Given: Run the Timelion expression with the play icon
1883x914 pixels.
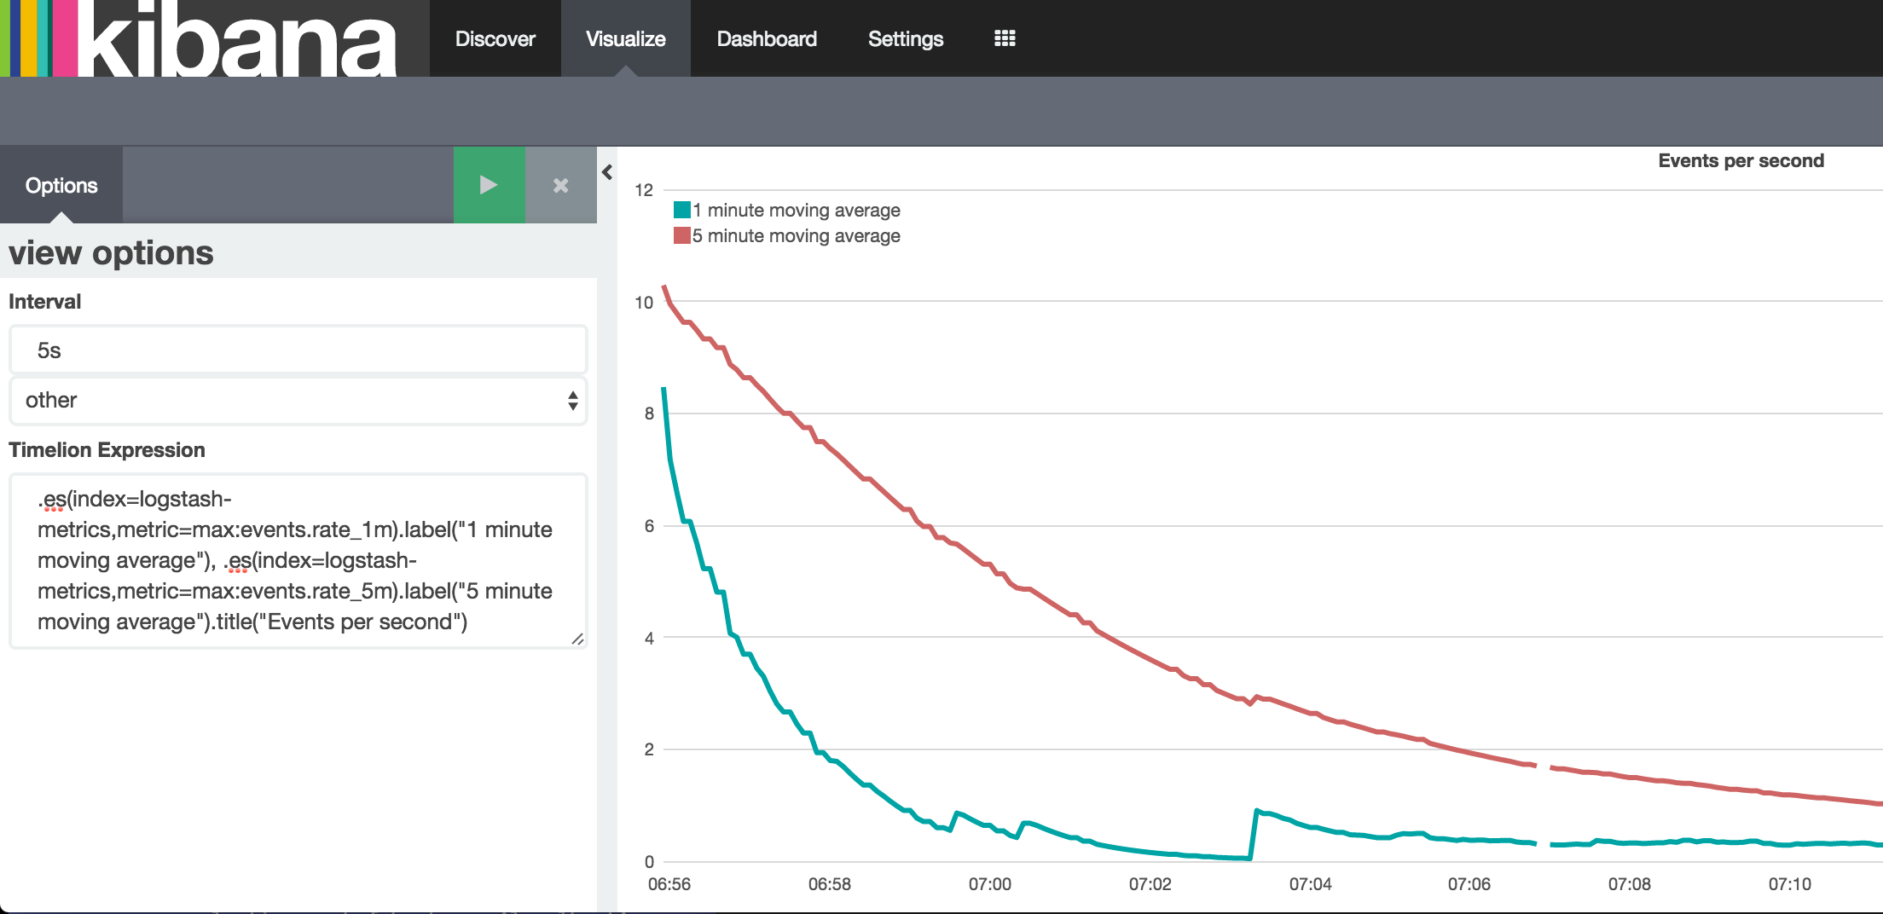Looking at the screenshot, I should click(489, 184).
